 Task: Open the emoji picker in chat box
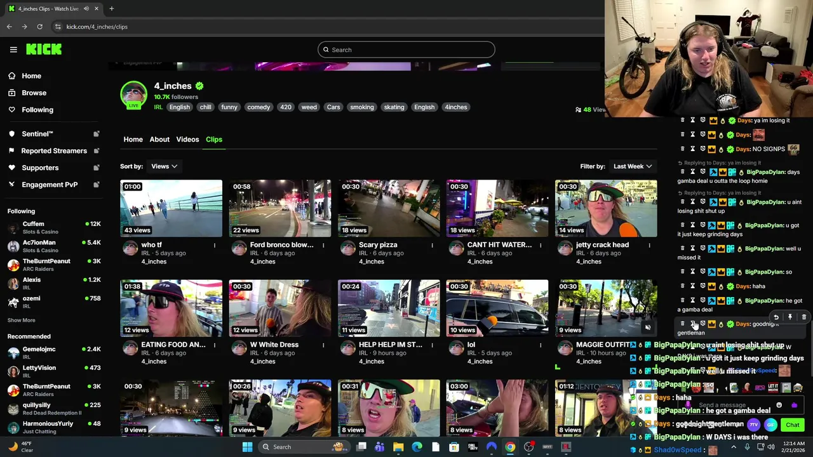tap(779, 405)
